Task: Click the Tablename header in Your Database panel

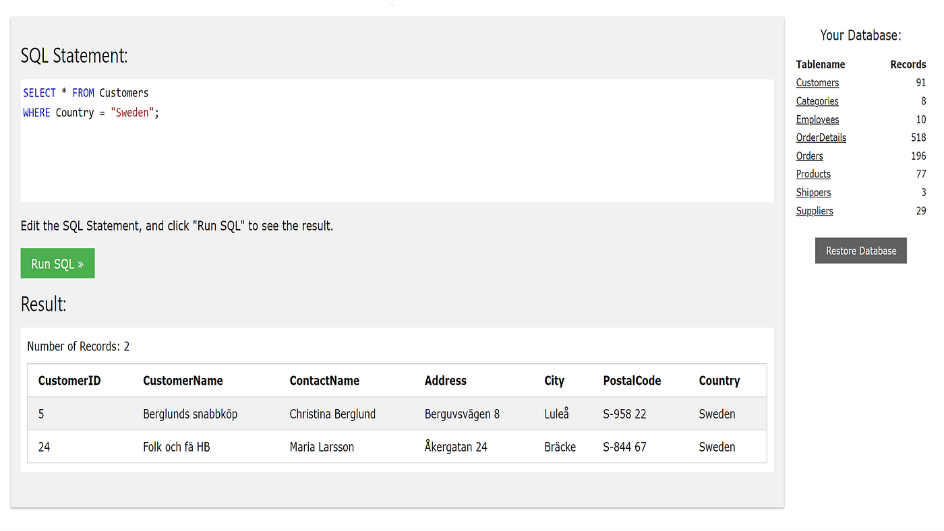Action: (821, 64)
